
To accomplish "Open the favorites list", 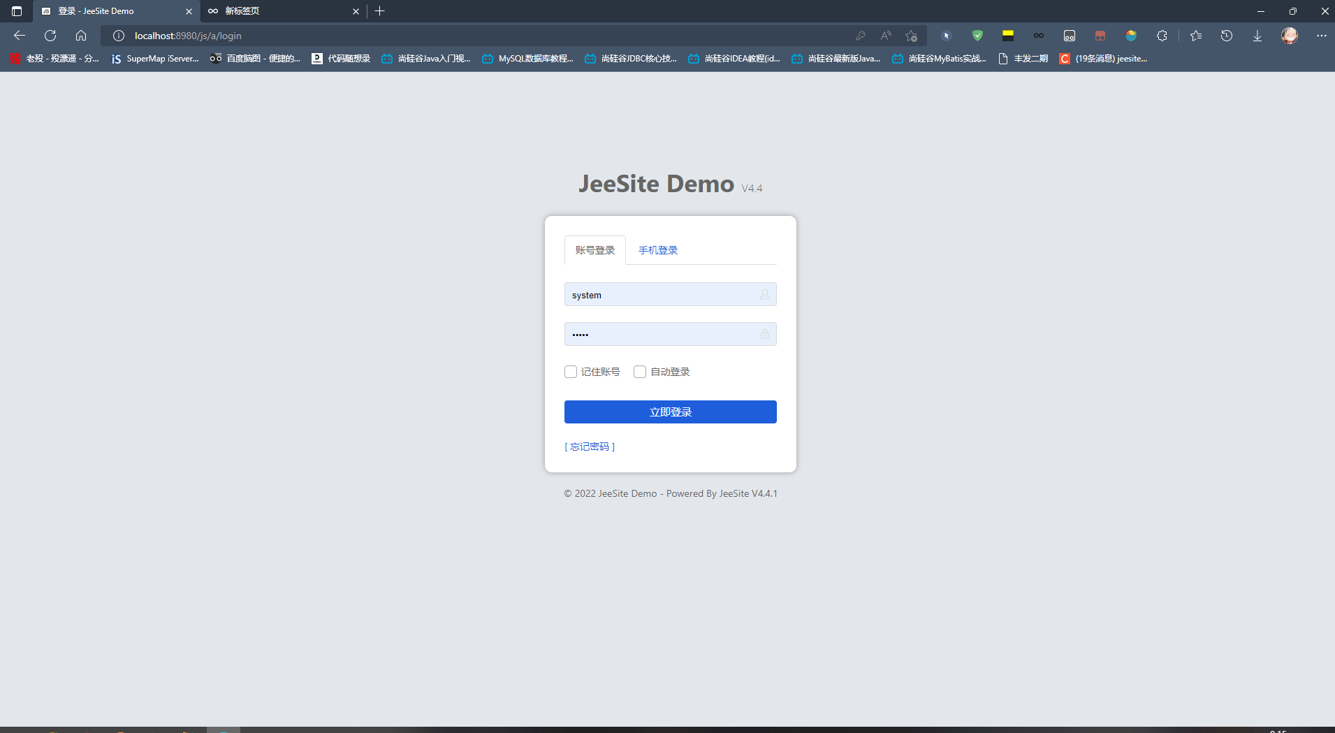I will point(1196,36).
